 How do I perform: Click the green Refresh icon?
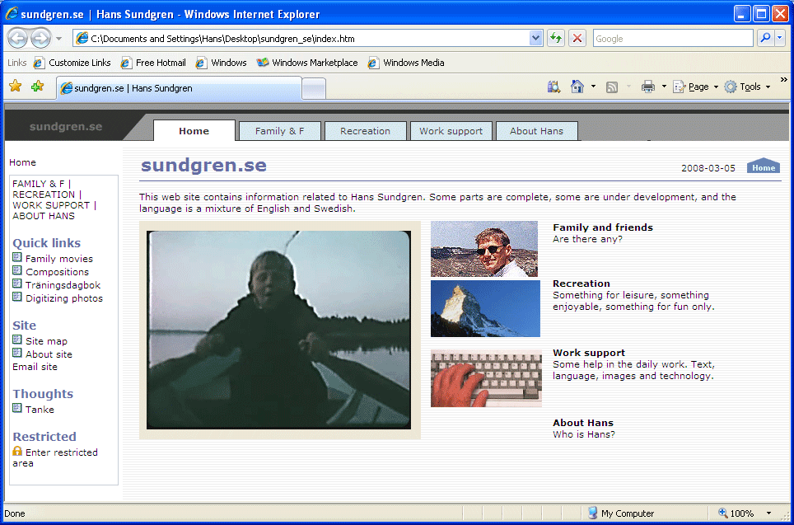[x=556, y=39]
